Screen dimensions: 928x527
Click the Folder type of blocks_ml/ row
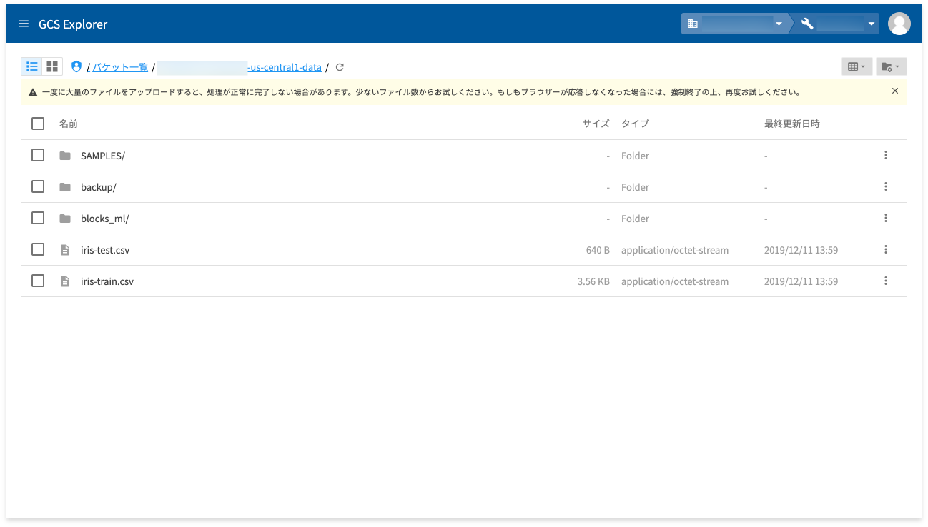(x=635, y=219)
